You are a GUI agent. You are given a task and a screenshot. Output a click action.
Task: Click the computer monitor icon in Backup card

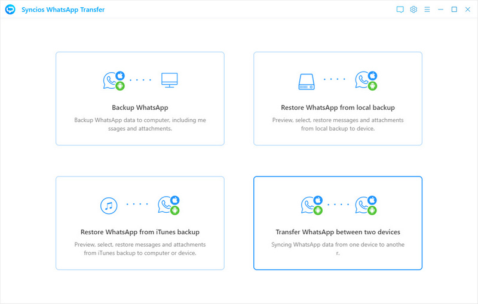click(170, 80)
